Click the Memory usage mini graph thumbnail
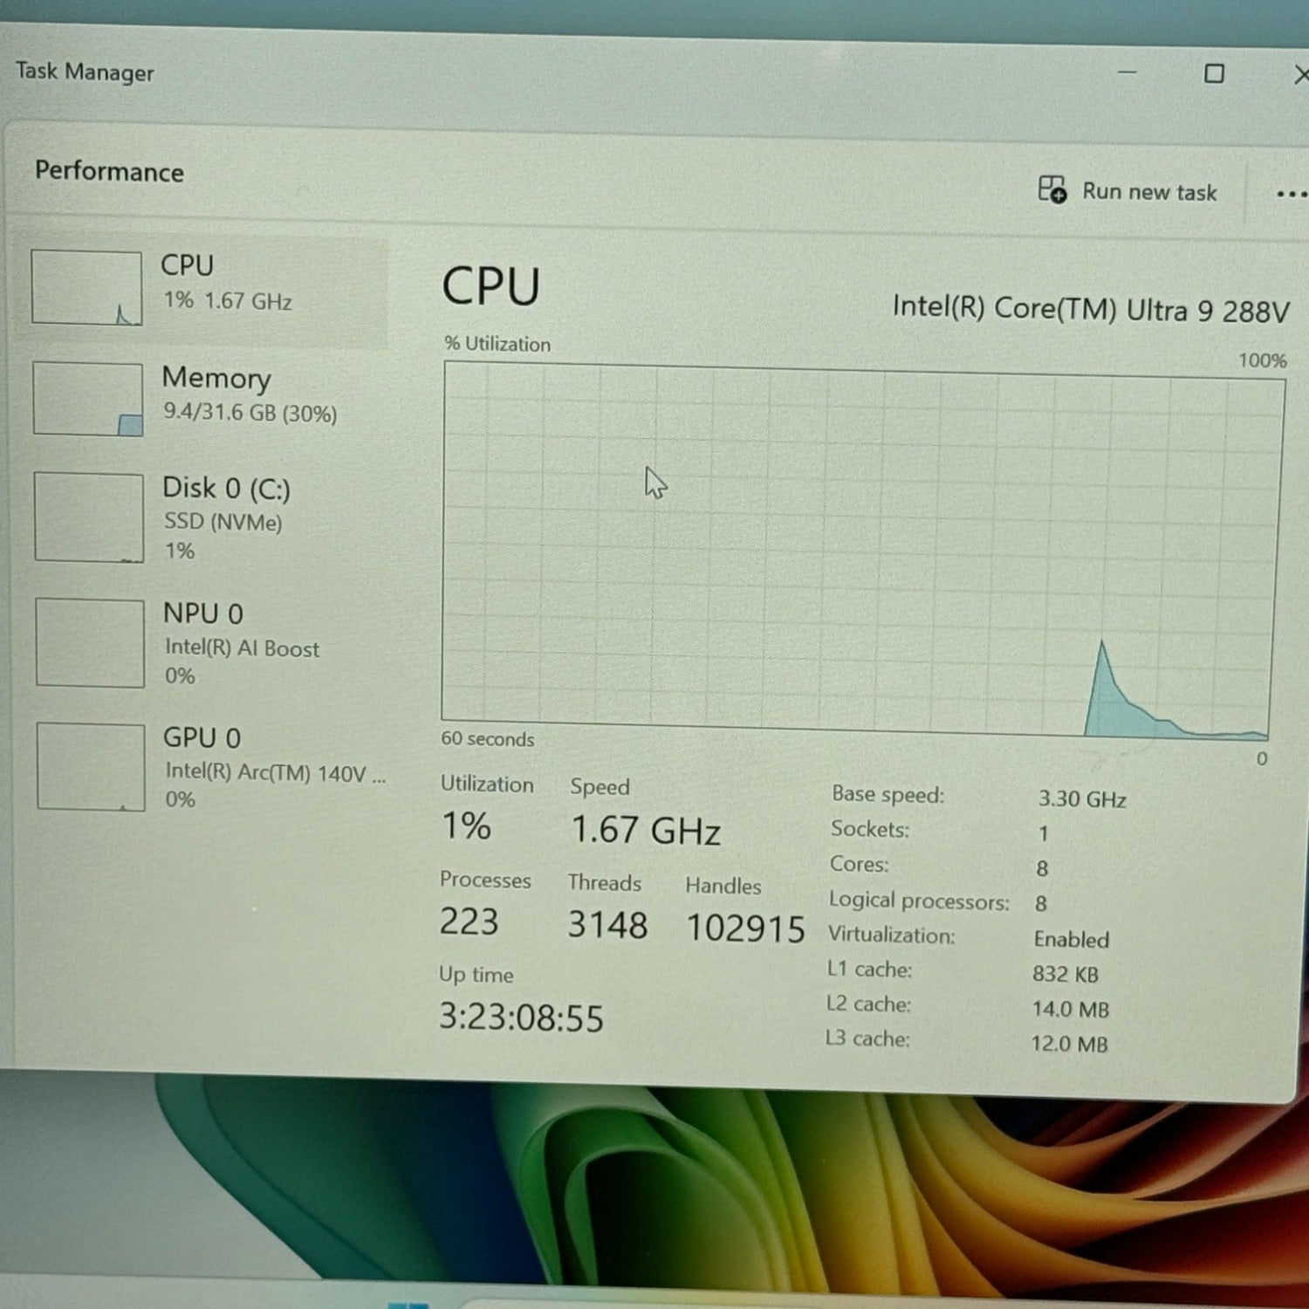 point(88,399)
